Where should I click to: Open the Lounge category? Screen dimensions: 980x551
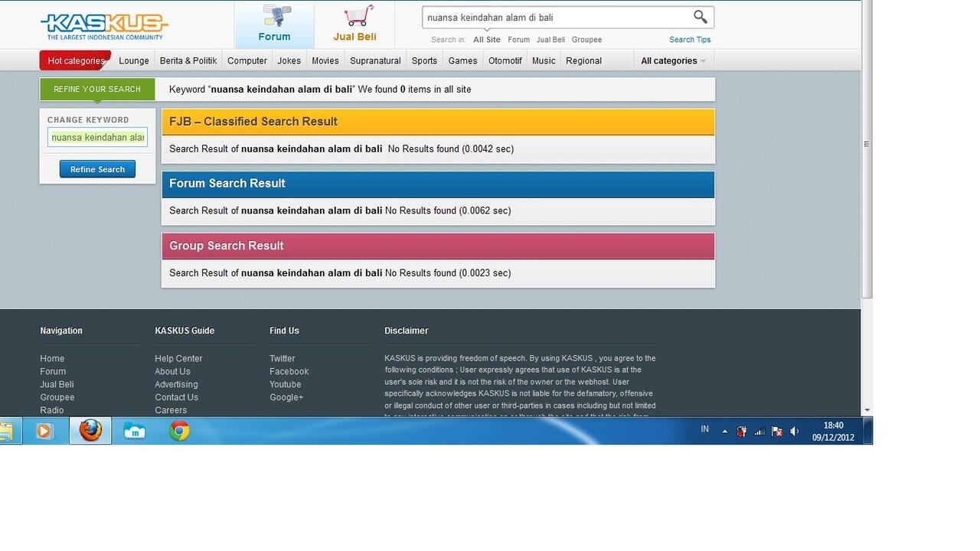134,60
